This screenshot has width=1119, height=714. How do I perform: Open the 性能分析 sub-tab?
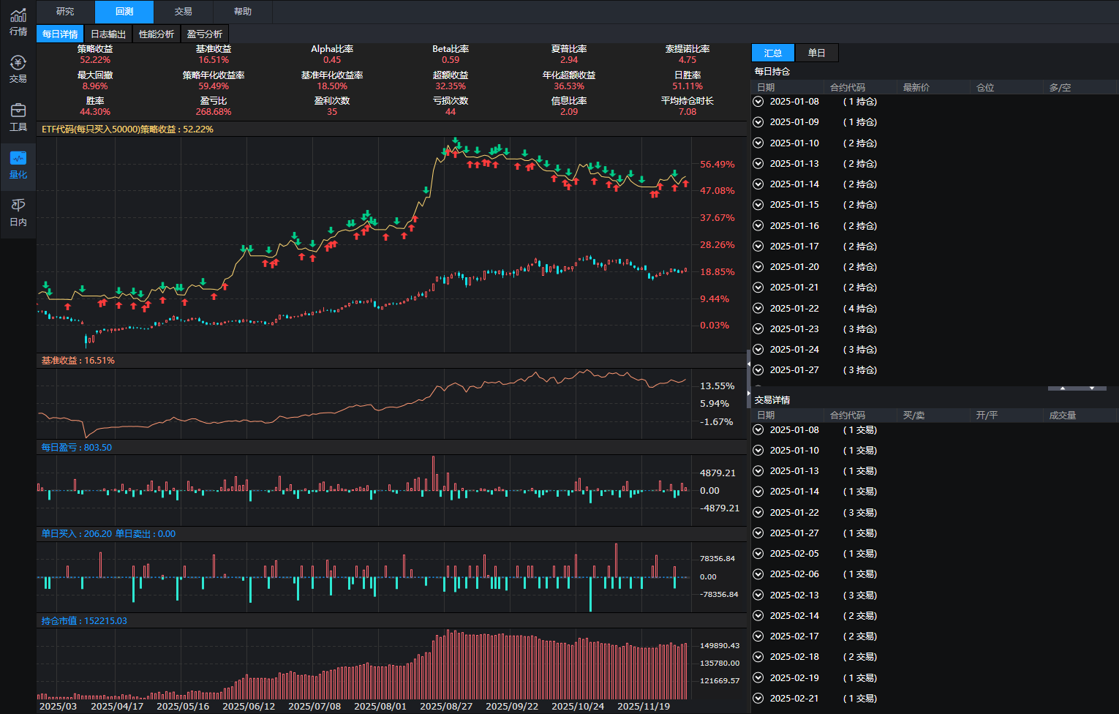tap(157, 34)
